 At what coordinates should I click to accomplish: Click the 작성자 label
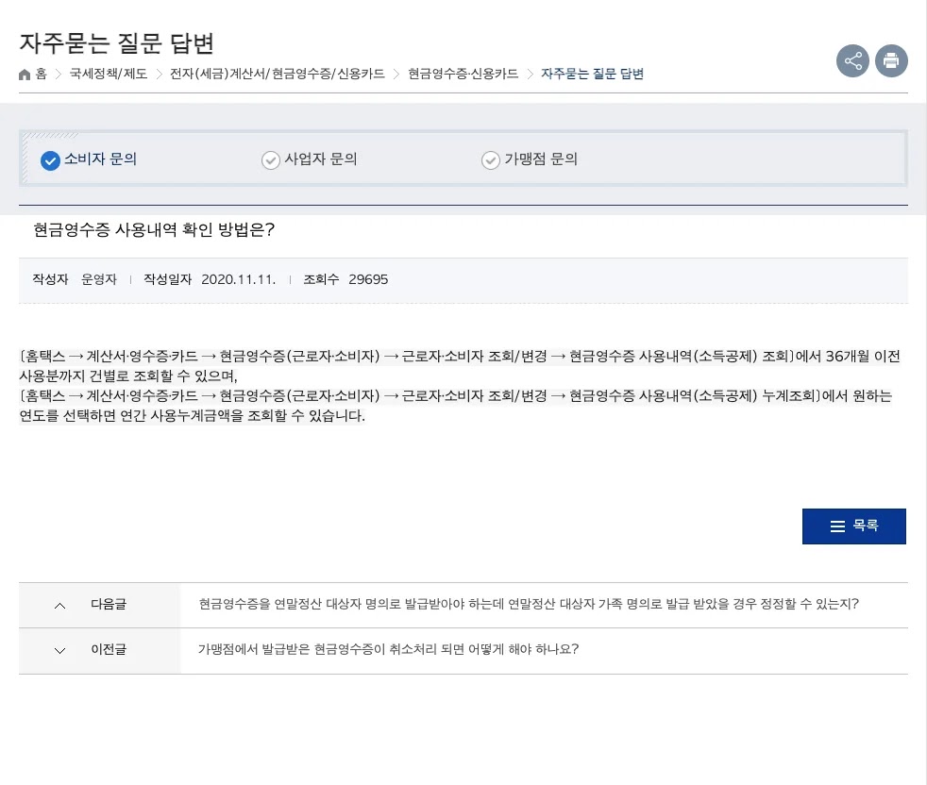tap(50, 279)
